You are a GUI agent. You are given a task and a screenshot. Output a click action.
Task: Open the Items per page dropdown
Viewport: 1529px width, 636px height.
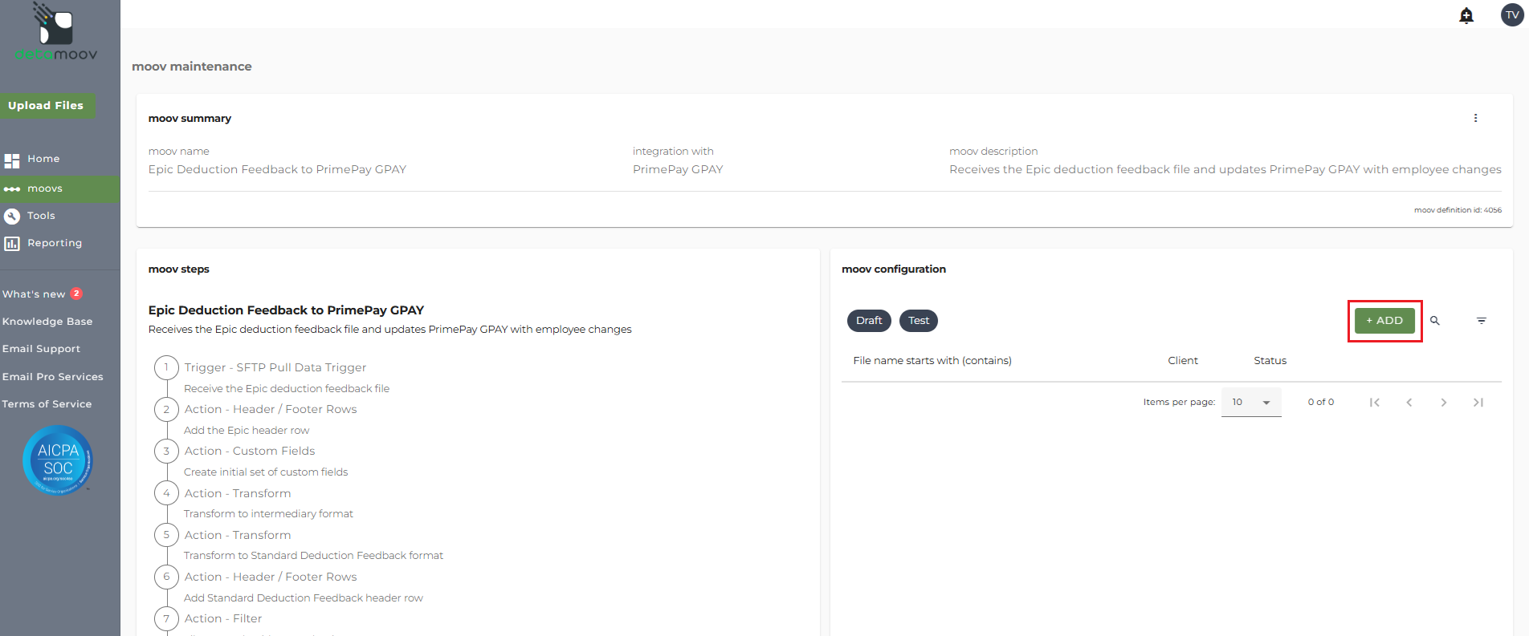[x=1251, y=403]
